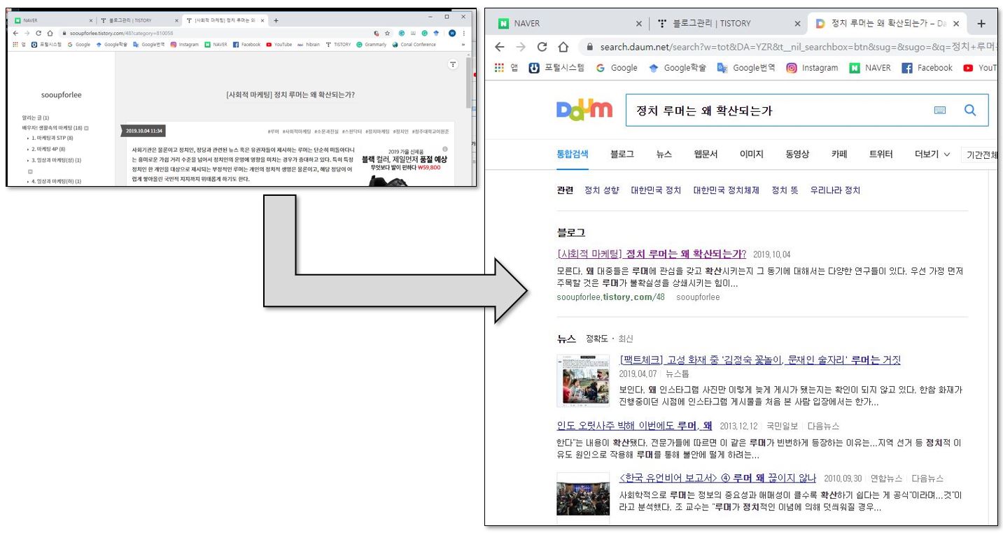1003x533 pixels.
Task: Open the 기간전체 period filter
Action: coord(979,155)
